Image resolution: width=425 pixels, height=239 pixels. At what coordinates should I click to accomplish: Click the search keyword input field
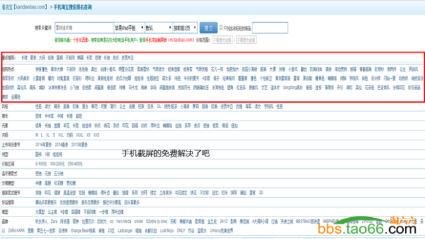tap(84, 28)
